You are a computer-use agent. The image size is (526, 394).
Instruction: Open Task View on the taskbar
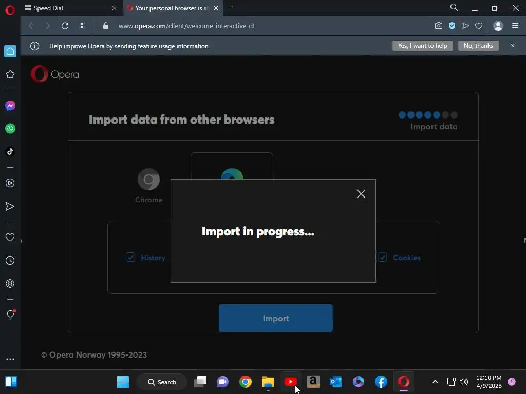[x=200, y=382]
